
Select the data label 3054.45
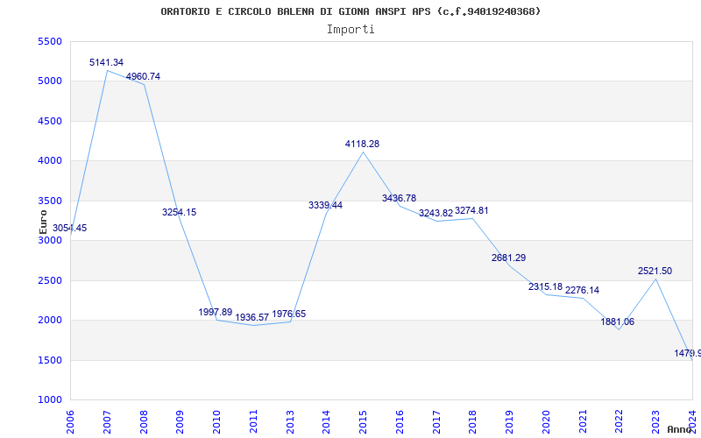point(70,228)
